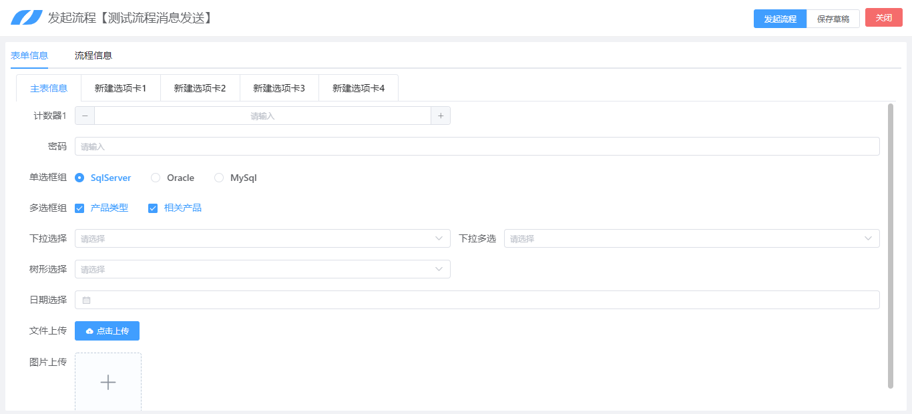Image resolution: width=912 pixels, height=414 pixels.
Task: Switch to the 流程信息 tab
Action: coord(93,55)
